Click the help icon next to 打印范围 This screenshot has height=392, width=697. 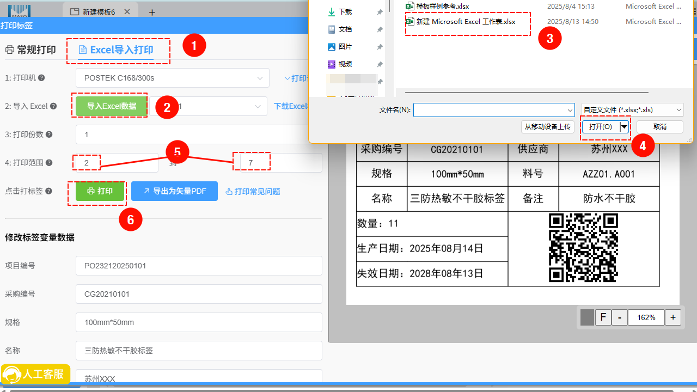coord(49,163)
